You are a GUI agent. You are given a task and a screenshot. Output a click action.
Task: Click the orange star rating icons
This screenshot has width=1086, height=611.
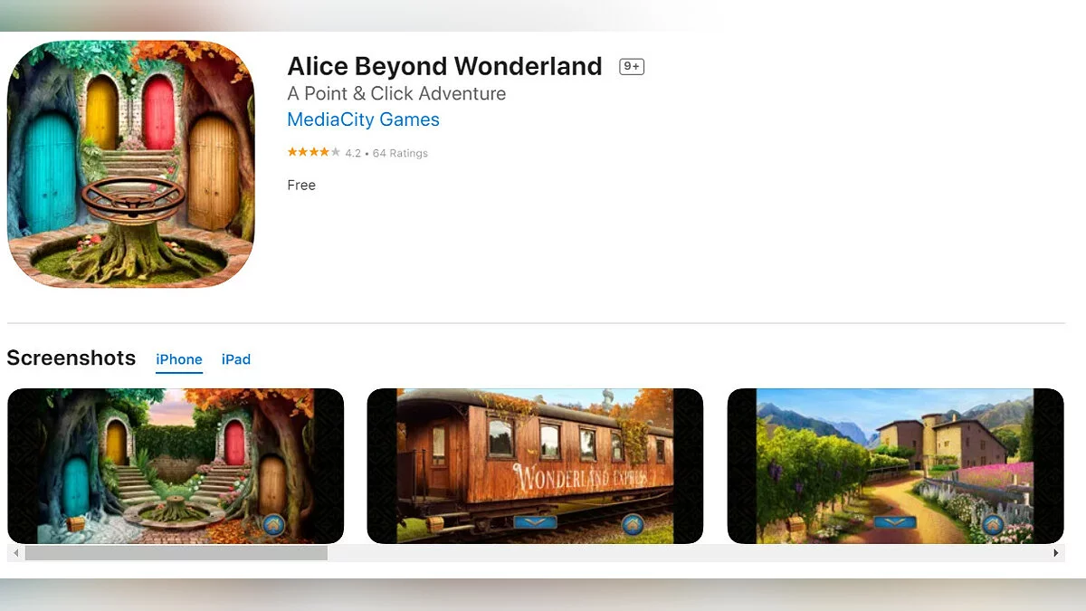point(314,153)
